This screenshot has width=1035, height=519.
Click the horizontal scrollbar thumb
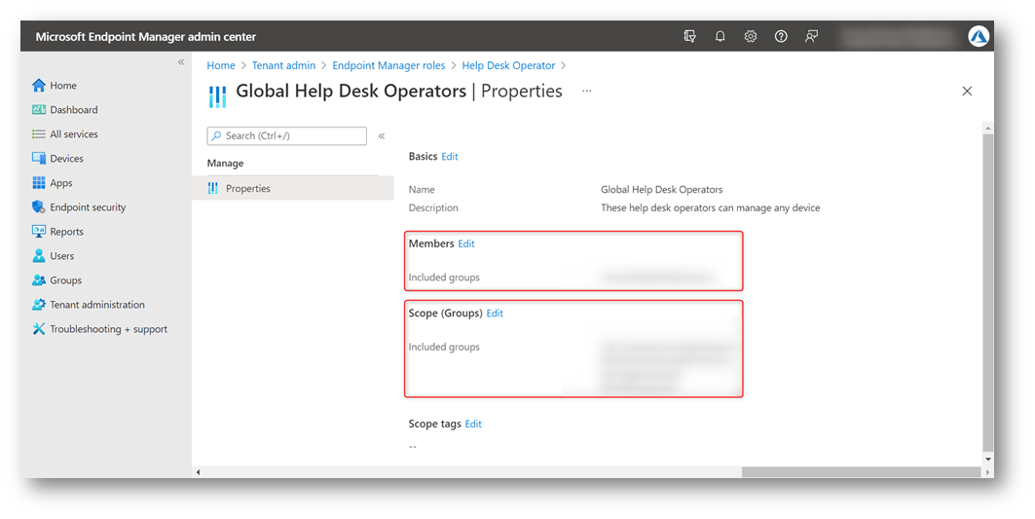861,472
